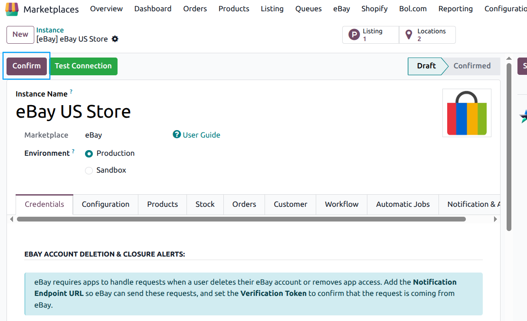Switch to the Workflow tab
This screenshot has width=527, height=321.
[x=342, y=204]
